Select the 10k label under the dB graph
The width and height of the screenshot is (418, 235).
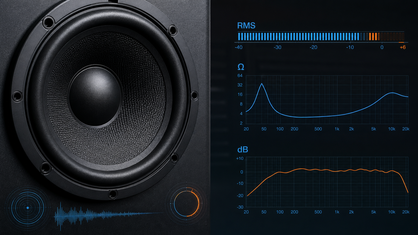pos(391,212)
